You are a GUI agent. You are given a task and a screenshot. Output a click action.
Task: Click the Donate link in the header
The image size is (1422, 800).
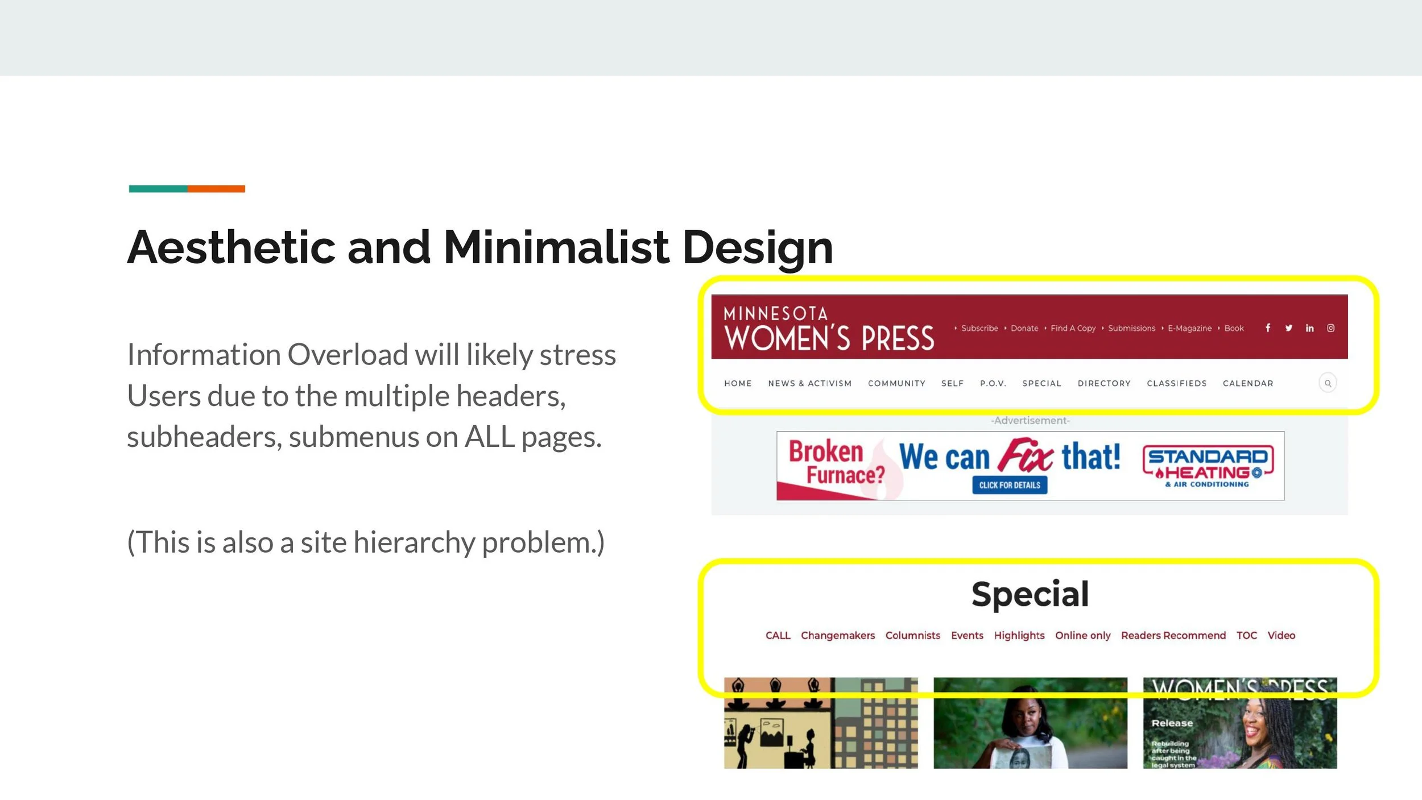pos(1024,329)
